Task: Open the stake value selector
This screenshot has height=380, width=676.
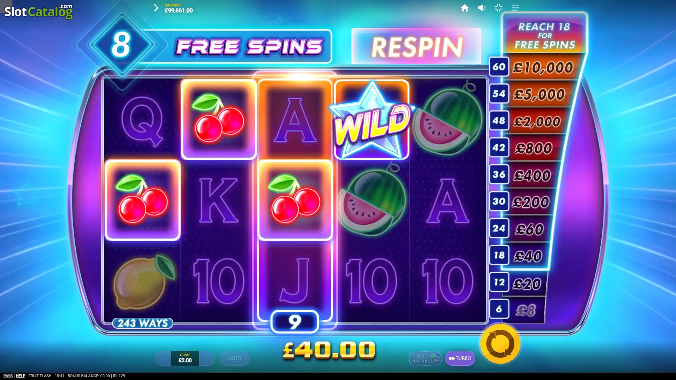Action: point(185,358)
